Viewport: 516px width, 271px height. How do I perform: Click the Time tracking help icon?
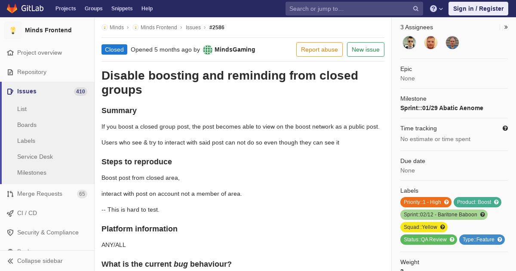[505, 128]
